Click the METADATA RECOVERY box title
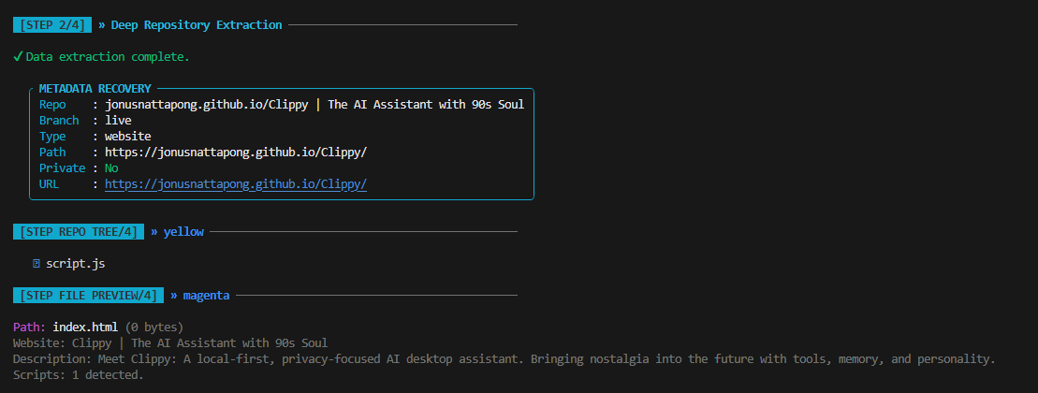Screen dimensions: 1038x393 coord(95,89)
